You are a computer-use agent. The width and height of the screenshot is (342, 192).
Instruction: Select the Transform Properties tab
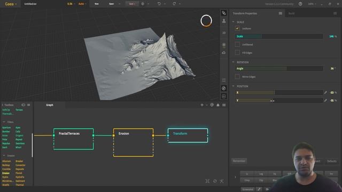tap(245, 13)
